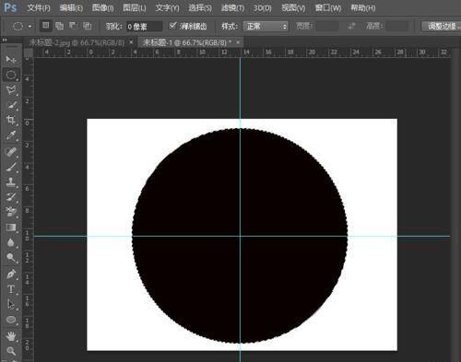The image size is (461, 362).
Task: Click the width (宽度) input field
Action: click(x=327, y=26)
